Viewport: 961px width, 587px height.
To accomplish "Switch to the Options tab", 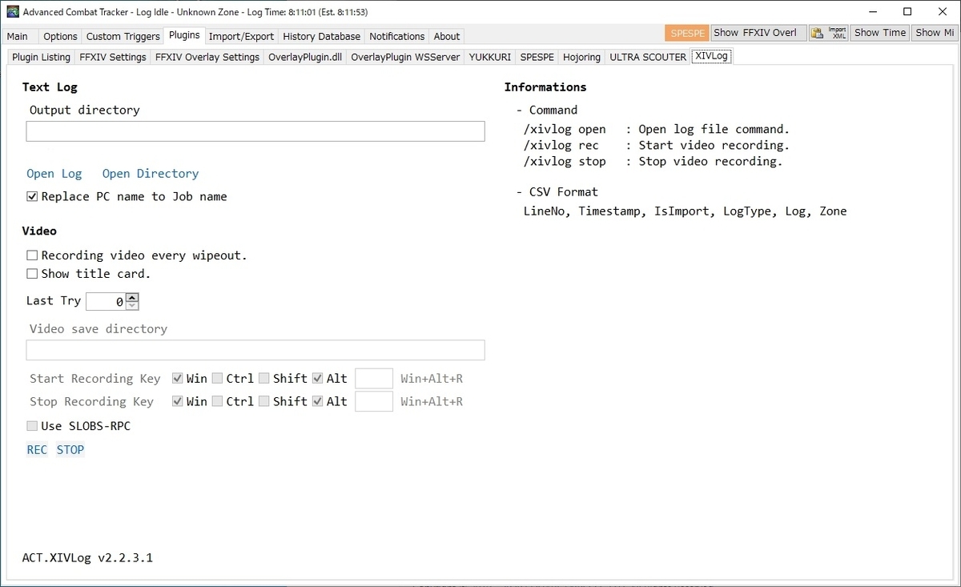I will click(60, 36).
